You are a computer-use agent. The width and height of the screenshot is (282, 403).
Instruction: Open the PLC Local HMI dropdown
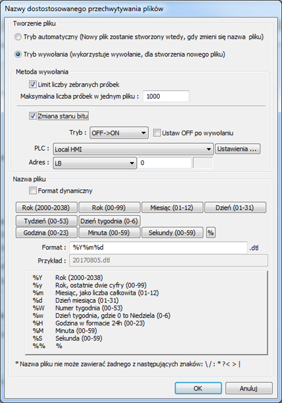pos(133,149)
